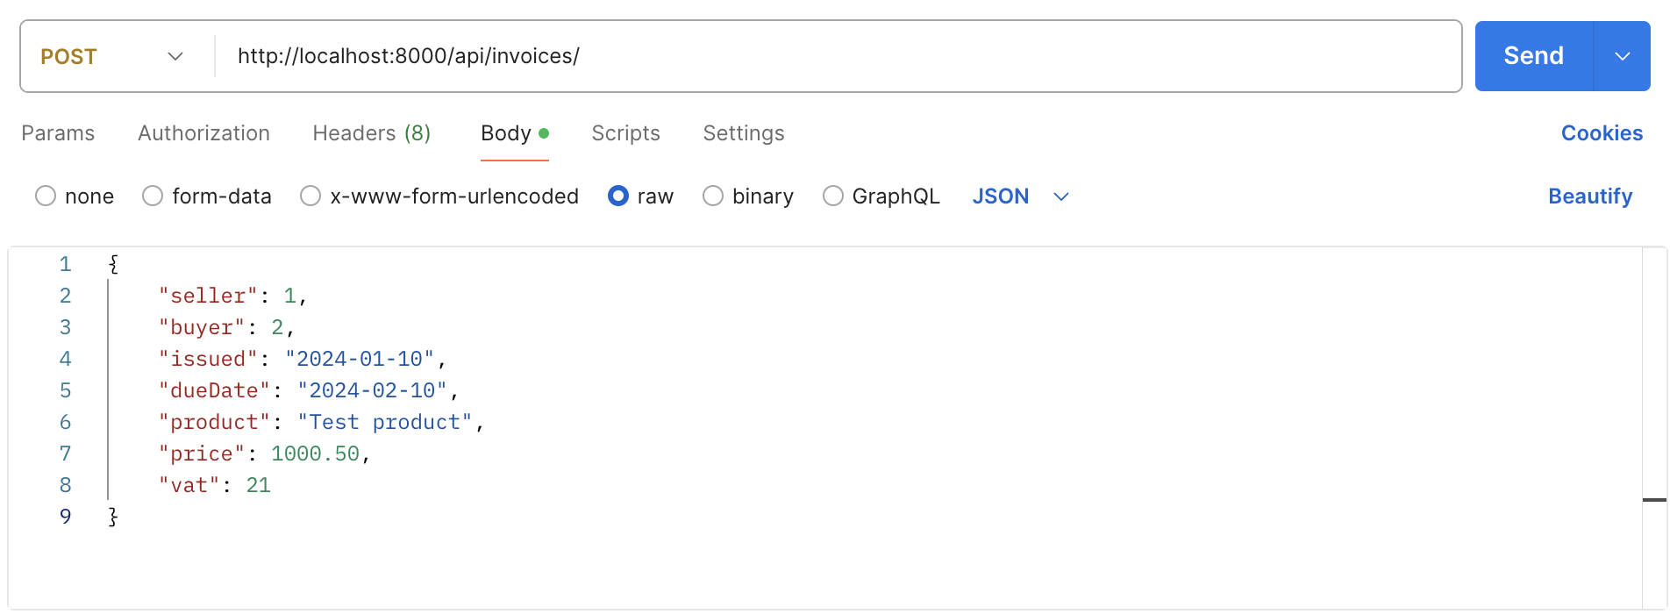Open the JSON body format dropdown
The height and width of the screenshot is (614, 1677).
coord(1021,196)
